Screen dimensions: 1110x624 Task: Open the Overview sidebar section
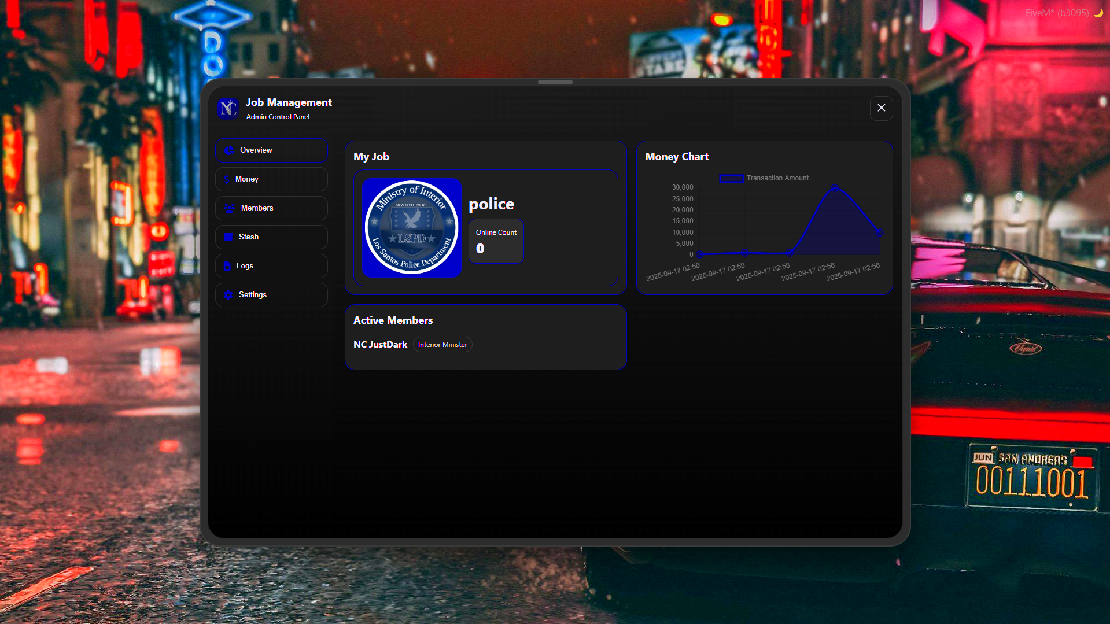(271, 150)
